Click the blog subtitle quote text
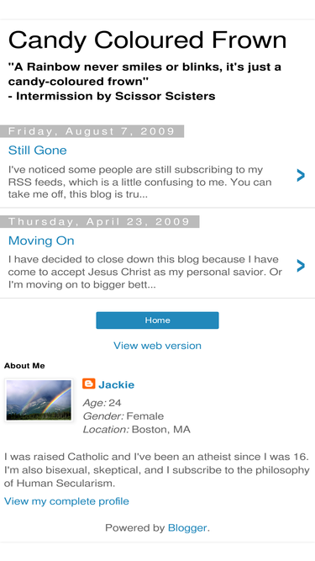Image resolution: width=315 pixels, height=561 pixels. (144, 82)
